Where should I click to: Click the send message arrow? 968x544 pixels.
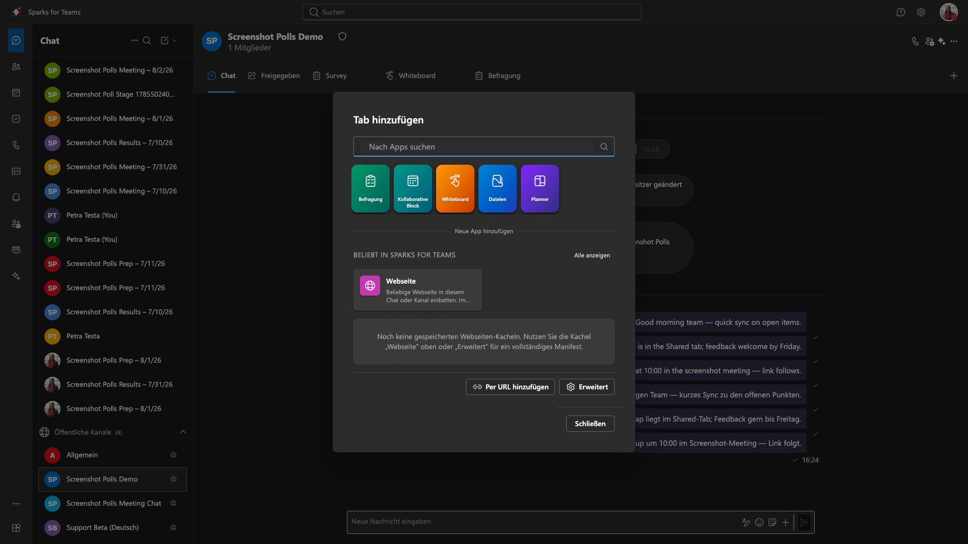coord(804,522)
